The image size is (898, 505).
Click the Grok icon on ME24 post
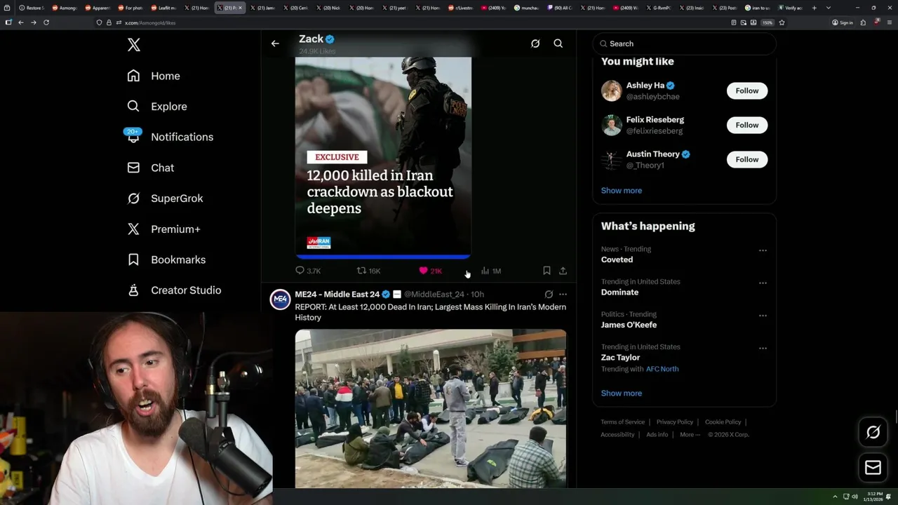click(x=549, y=295)
